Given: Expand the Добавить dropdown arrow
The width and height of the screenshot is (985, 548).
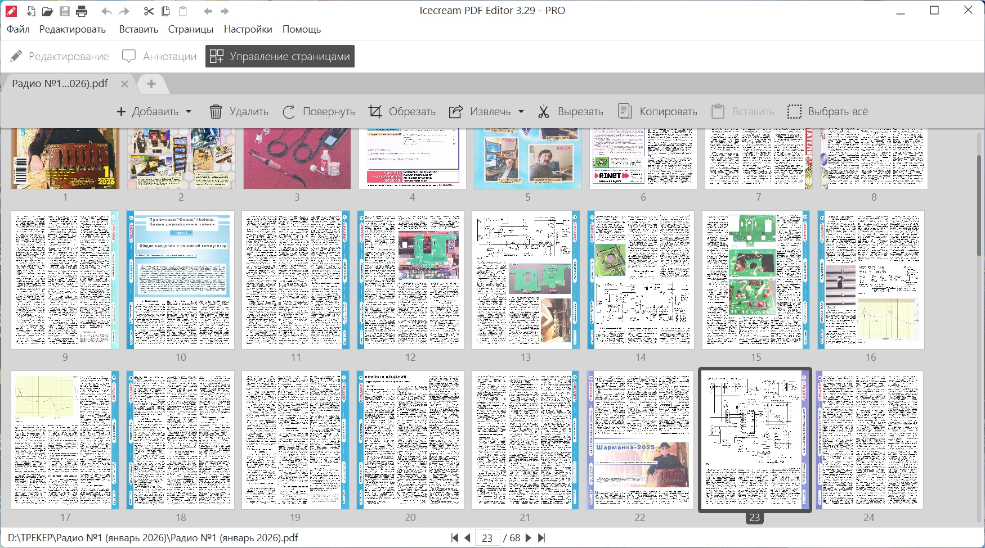Looking at the screenshot, I should (x=189, y=112).
